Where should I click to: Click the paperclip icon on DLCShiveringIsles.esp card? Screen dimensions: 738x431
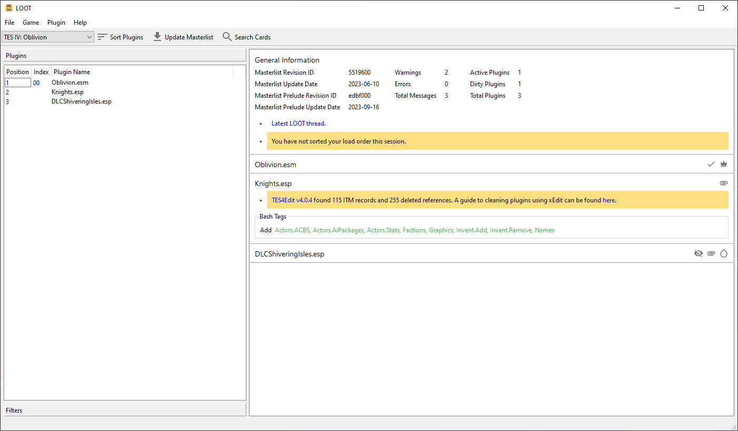[x=711, y=253]
